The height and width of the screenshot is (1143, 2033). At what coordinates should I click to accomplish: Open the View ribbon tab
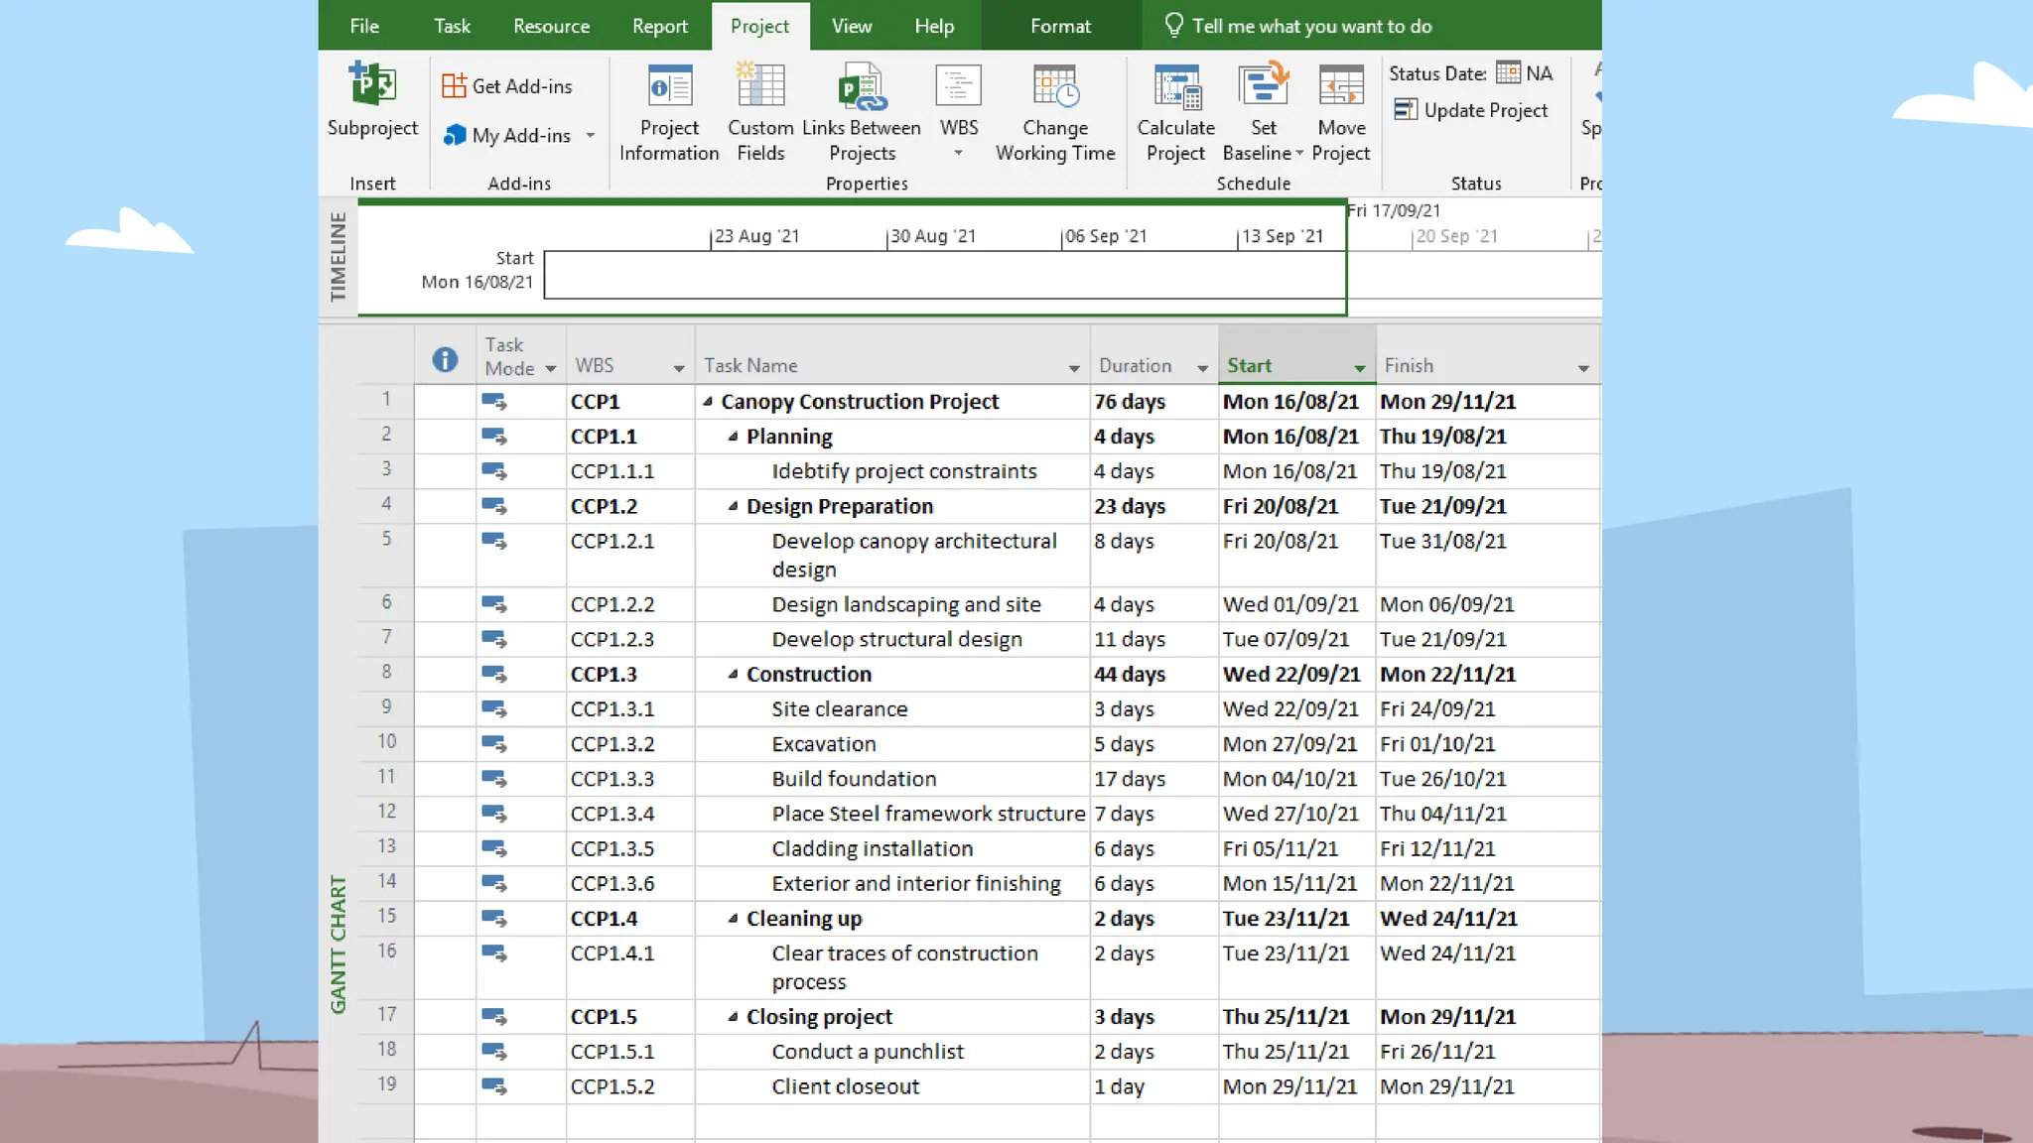(x=851, y=26)
